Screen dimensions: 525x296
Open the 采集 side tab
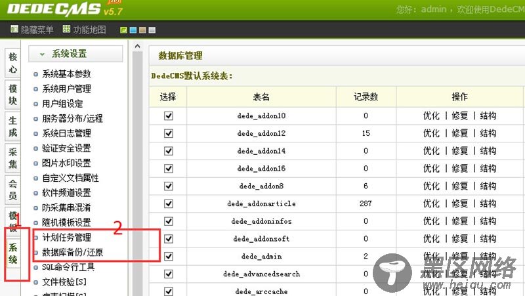pyautogui.click(x=12, y=158)
